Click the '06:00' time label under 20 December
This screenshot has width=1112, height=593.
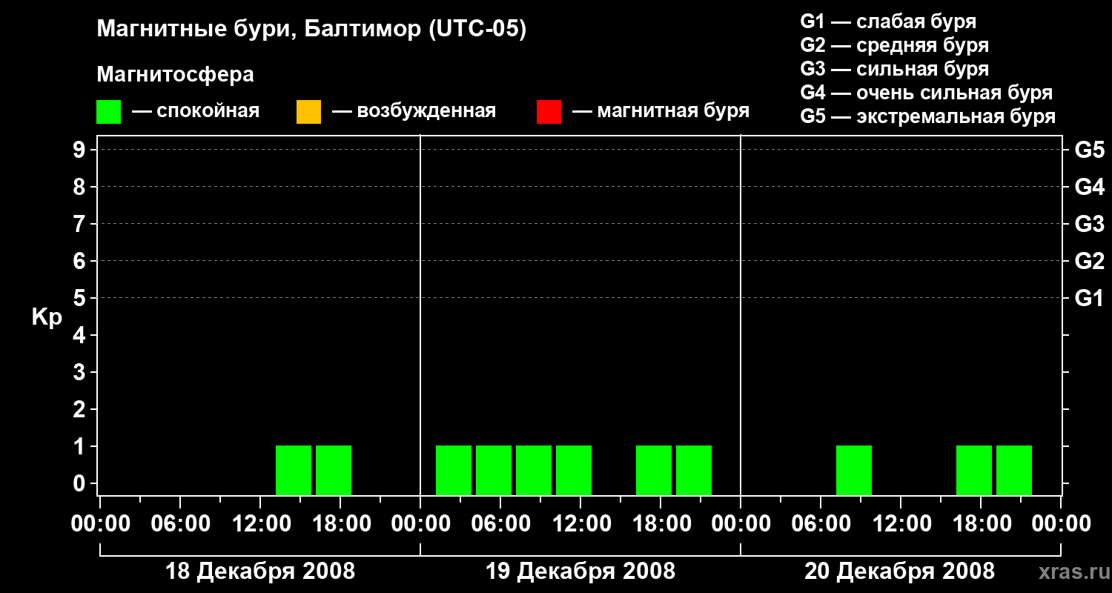[821, 524]
